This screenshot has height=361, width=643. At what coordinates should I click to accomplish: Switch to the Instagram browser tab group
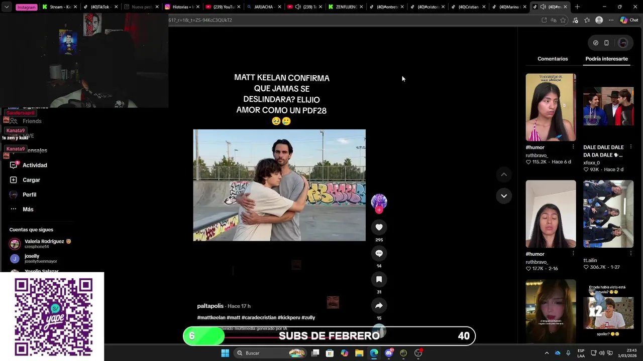(x=26, y=7)
